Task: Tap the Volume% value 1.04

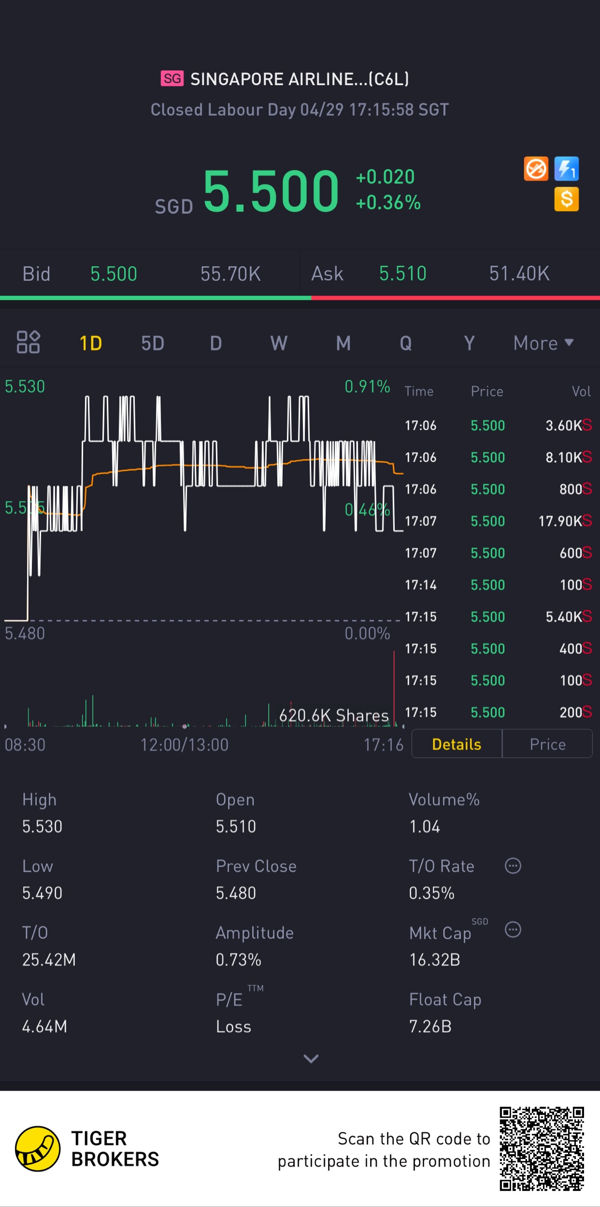Action: [425, 827]
